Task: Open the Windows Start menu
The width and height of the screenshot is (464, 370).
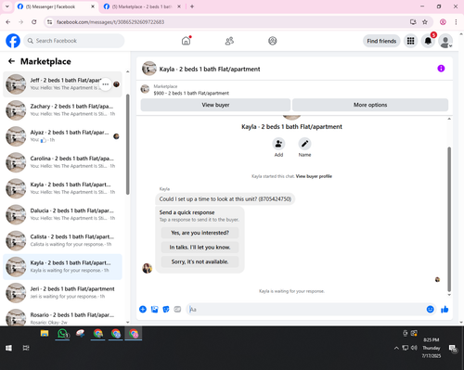Action: [x=8, y=348]
